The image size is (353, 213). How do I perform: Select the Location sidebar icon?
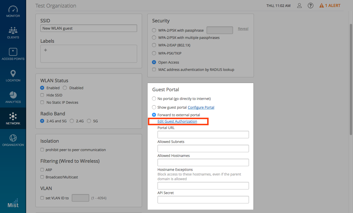click(x=13, y=75)
